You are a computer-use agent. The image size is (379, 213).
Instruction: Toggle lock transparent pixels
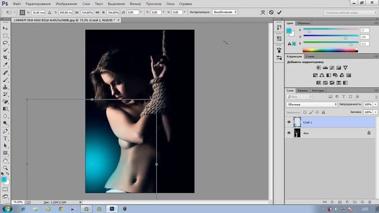[x=305, y=112]
